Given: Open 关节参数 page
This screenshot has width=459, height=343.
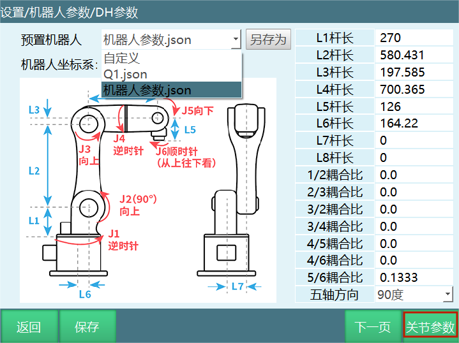Looking at the screenshot, I should (x=430, y=327).
